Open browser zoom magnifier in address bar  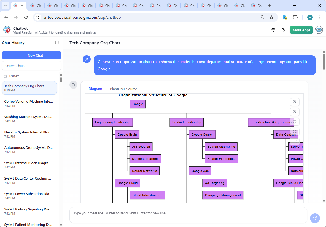(262, 17)
